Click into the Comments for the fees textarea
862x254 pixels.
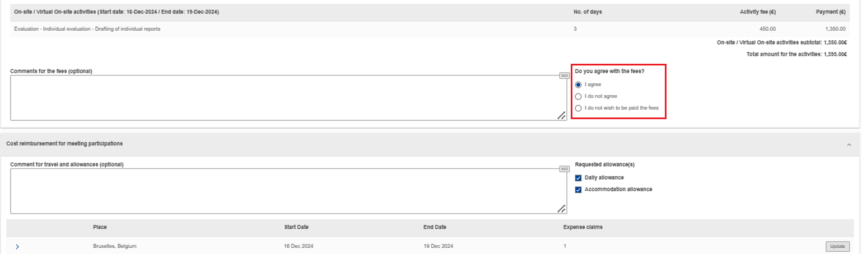(280, 98)
